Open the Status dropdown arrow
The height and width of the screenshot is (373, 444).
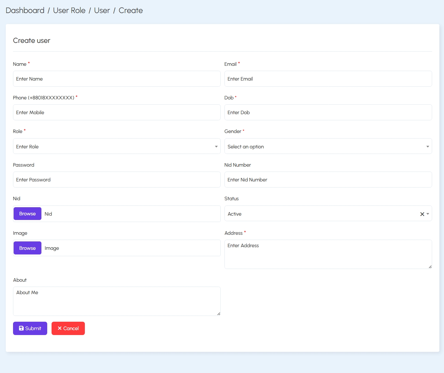(x=428, y=214)
